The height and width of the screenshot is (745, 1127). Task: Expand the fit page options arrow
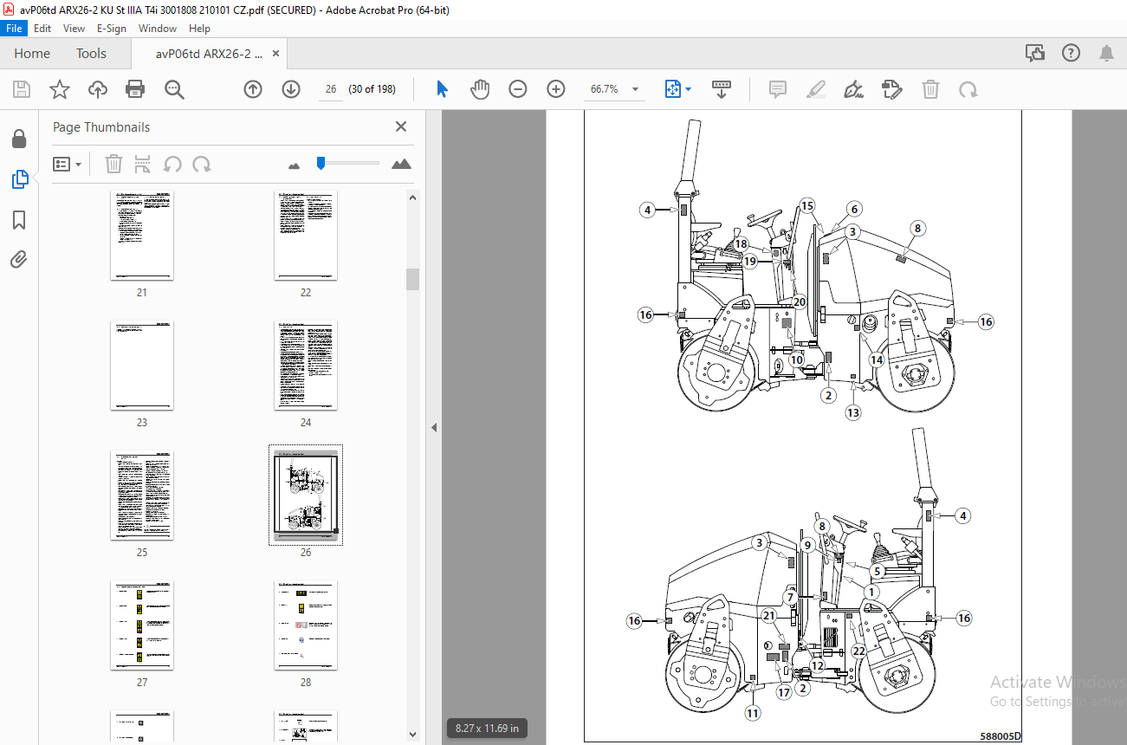pos(689,89)
